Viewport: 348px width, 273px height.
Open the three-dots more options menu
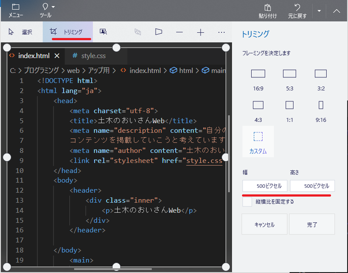[222, 32]
